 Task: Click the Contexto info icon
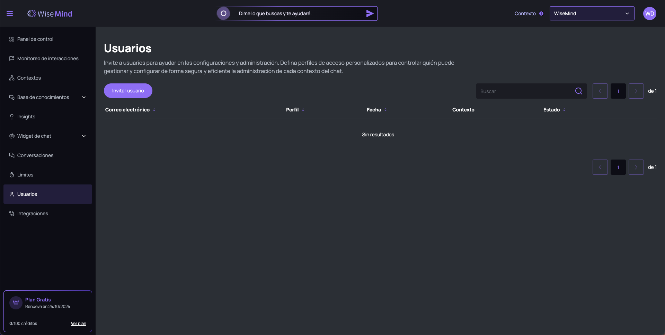(541, 13)
